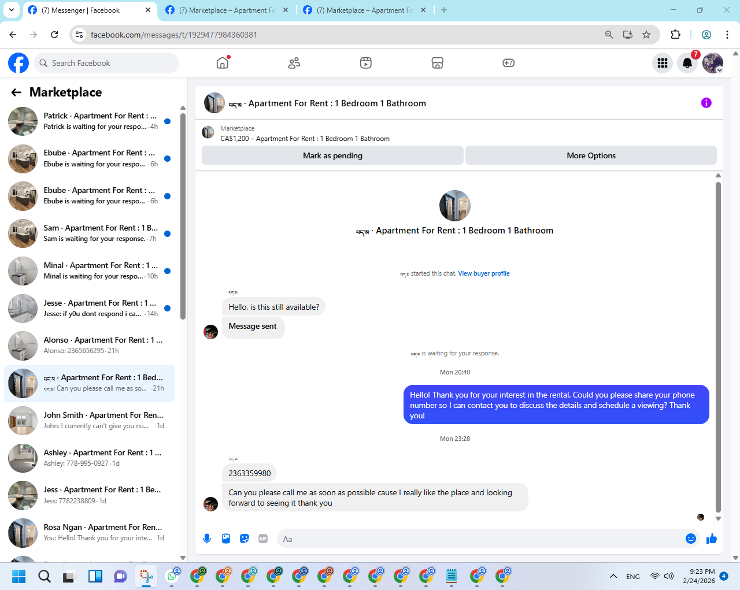Viewport: 740px width, 590px height.
Task: Open the Marketplace storefront icon
Action: click(x=438, y=63)
